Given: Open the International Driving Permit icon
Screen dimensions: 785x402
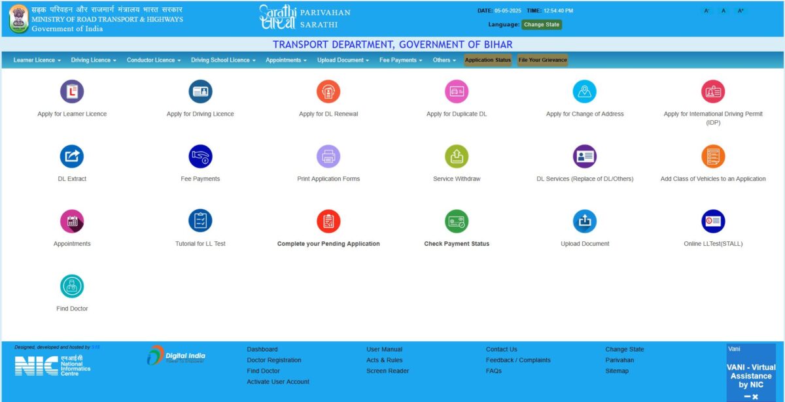Looking at the screenshot, I should (713, 92).
